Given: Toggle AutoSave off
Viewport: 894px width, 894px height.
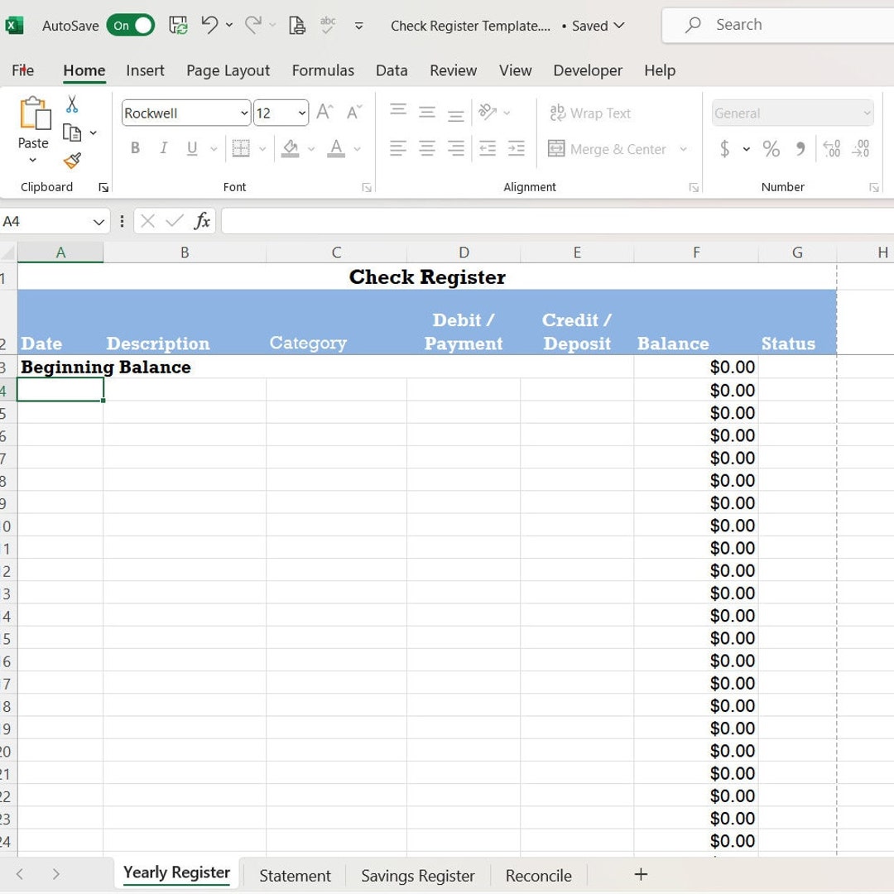Looking at the screenshot, I should pos(130,26).
